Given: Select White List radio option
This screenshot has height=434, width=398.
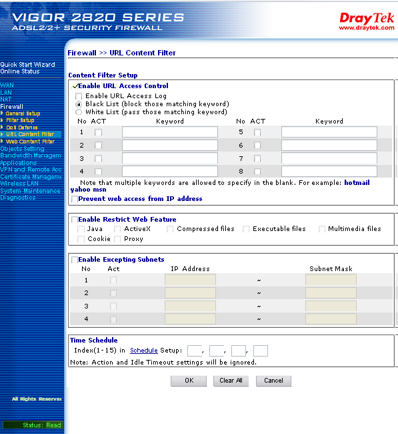Looking at the screenshot, I should 79,112.
